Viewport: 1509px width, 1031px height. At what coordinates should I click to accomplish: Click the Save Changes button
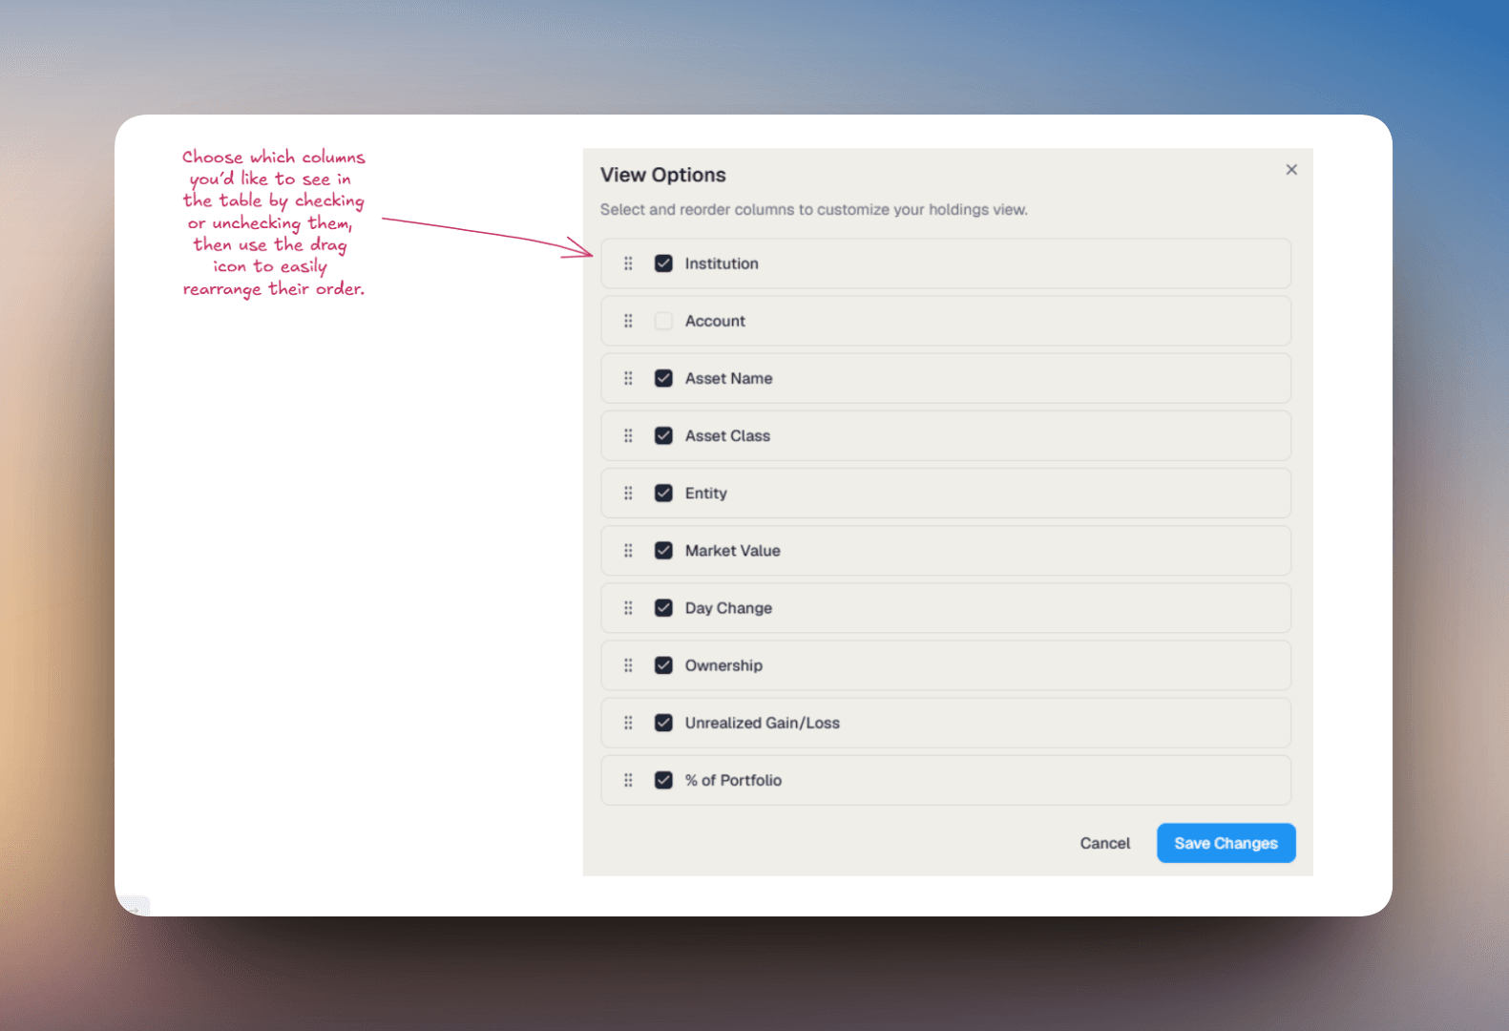click(x=1226, y=843)
